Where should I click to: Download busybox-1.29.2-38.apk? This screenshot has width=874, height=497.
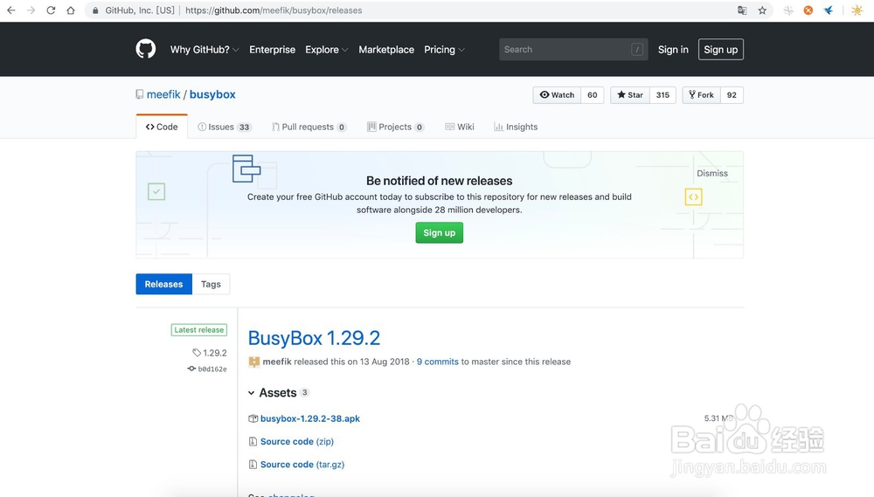click(x=310, y=418)
